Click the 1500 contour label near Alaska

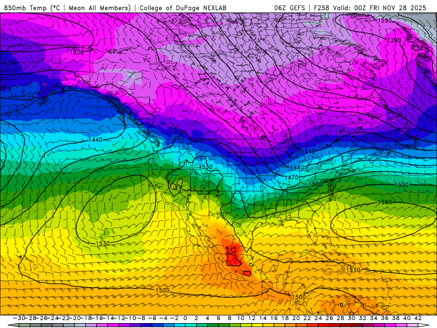point(76,52)
